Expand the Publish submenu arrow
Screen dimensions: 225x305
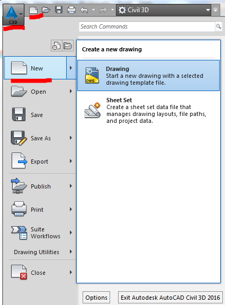click(71, 186)
